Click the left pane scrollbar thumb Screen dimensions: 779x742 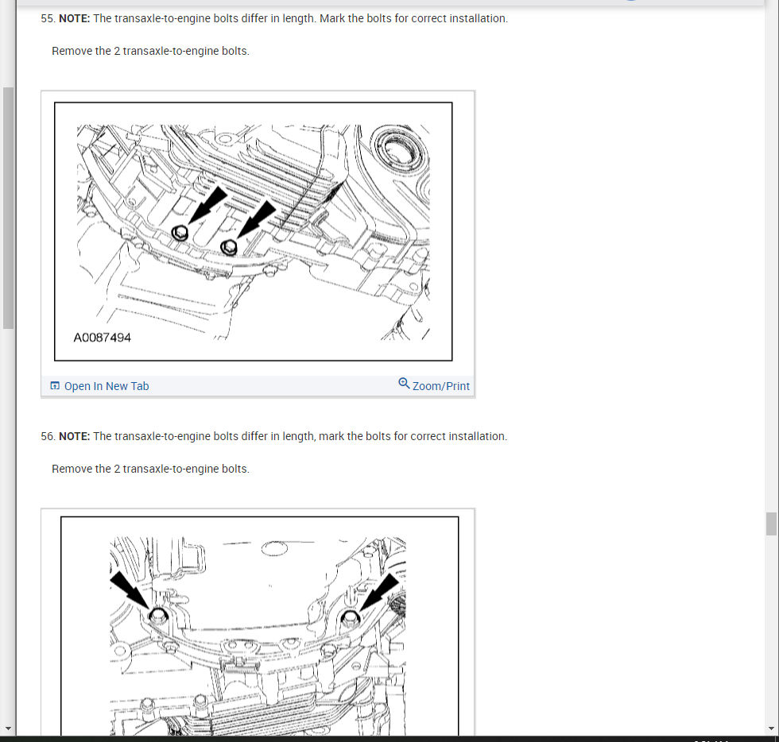tap(8, 208)
